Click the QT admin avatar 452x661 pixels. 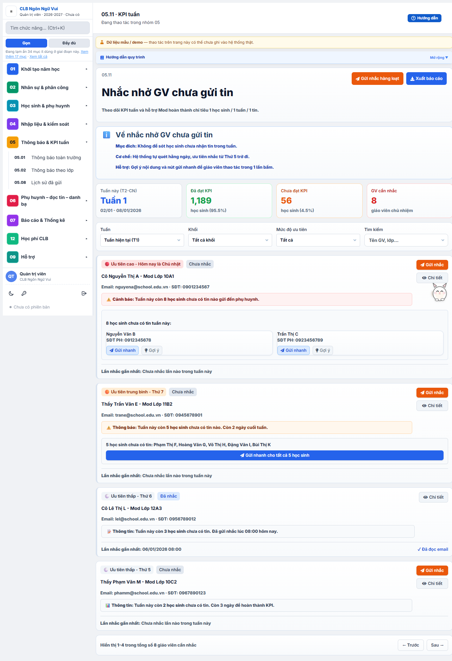pyautogui.click(x=11, y=276)
